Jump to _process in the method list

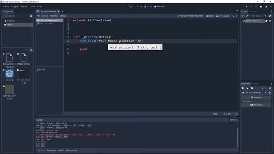point(41,69)
